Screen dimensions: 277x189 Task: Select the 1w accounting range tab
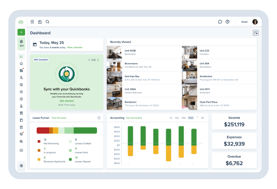(x=171, y=118)
